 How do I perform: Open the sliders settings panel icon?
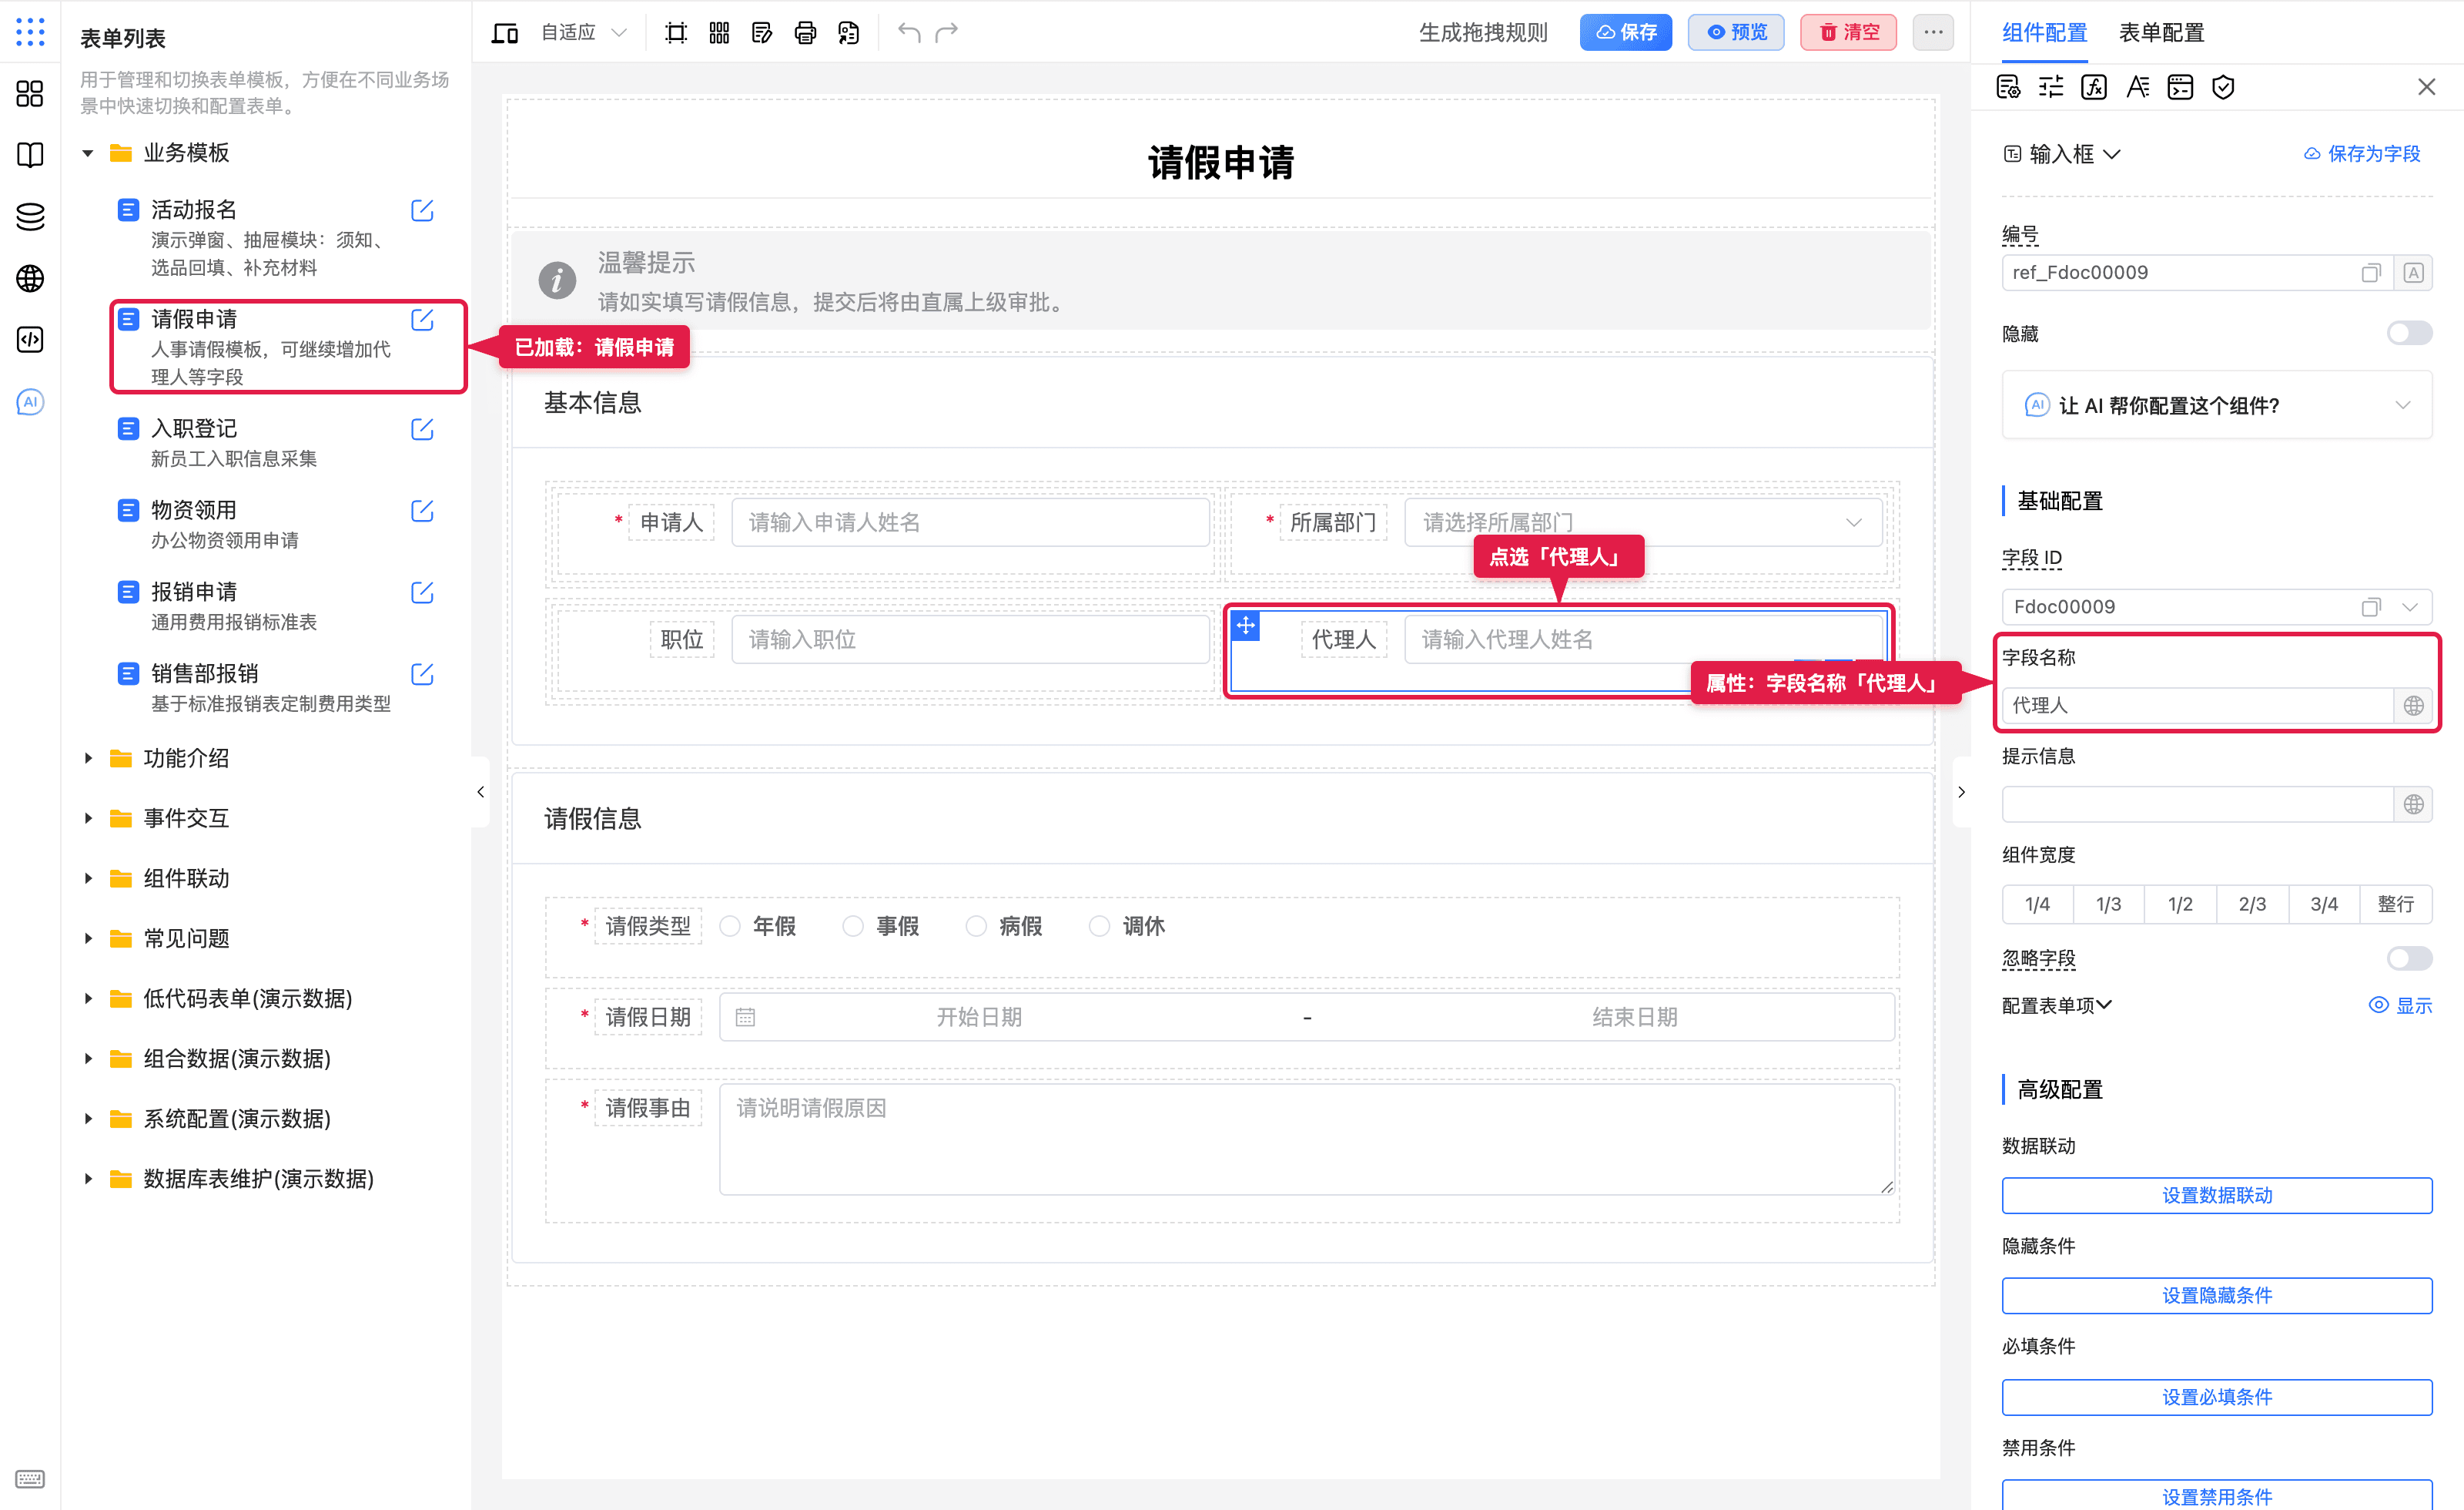click(x=2051, y=87)
